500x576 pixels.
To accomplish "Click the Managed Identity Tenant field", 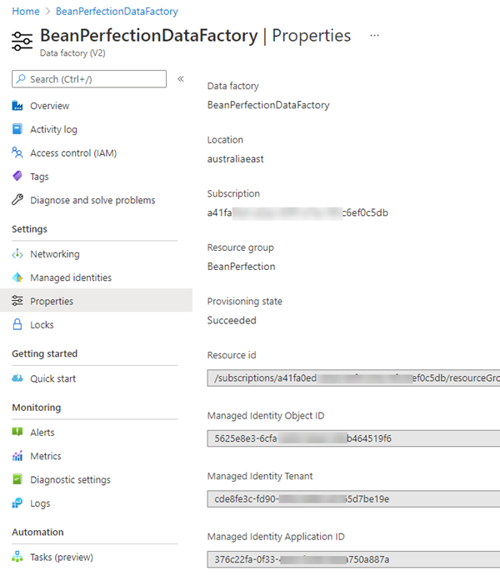I will [x=353, y=498].
